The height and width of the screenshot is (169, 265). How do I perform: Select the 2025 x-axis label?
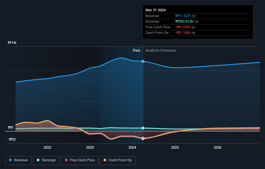[175, 148]
